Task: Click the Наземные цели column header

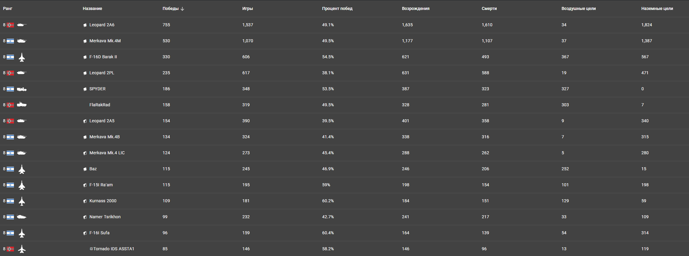Action: pos(657,8)
